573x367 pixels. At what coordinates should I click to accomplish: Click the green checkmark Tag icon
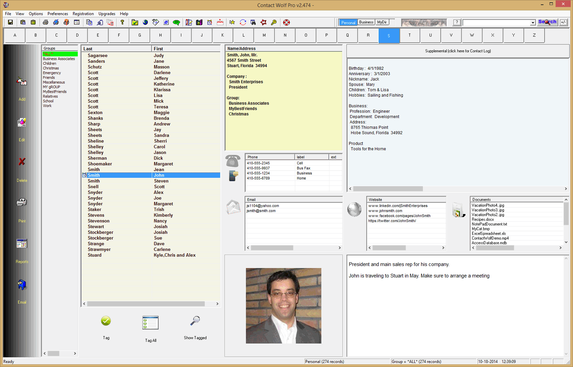pos(106,321)
